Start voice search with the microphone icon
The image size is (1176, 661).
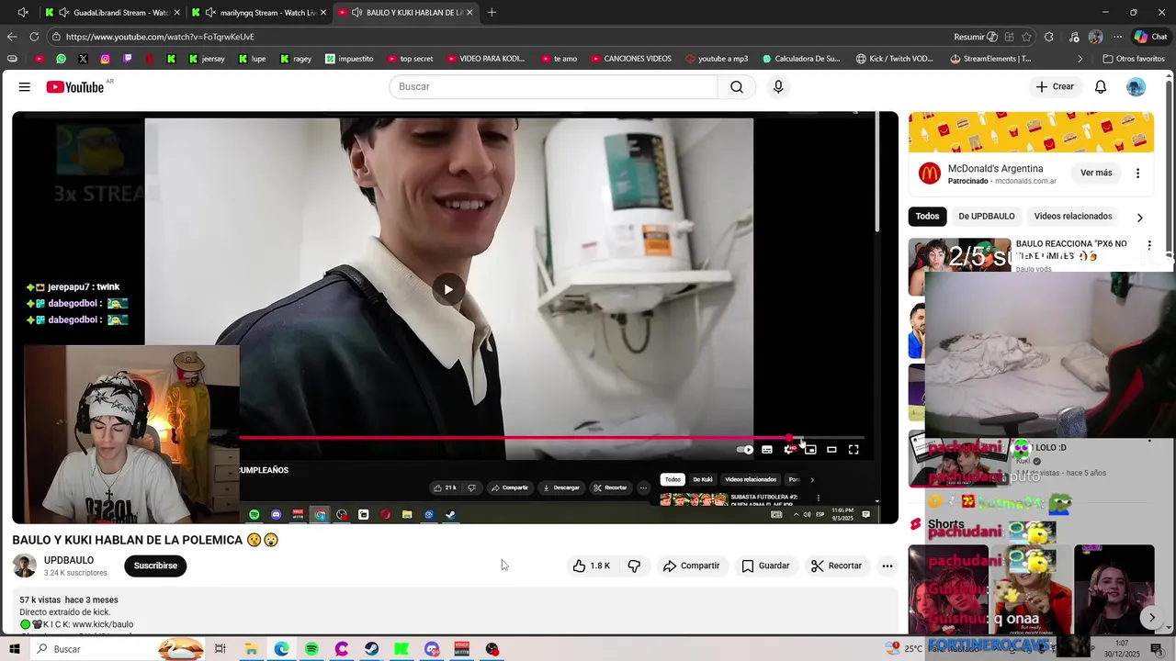pyautogui.click(x=778, y=87)
